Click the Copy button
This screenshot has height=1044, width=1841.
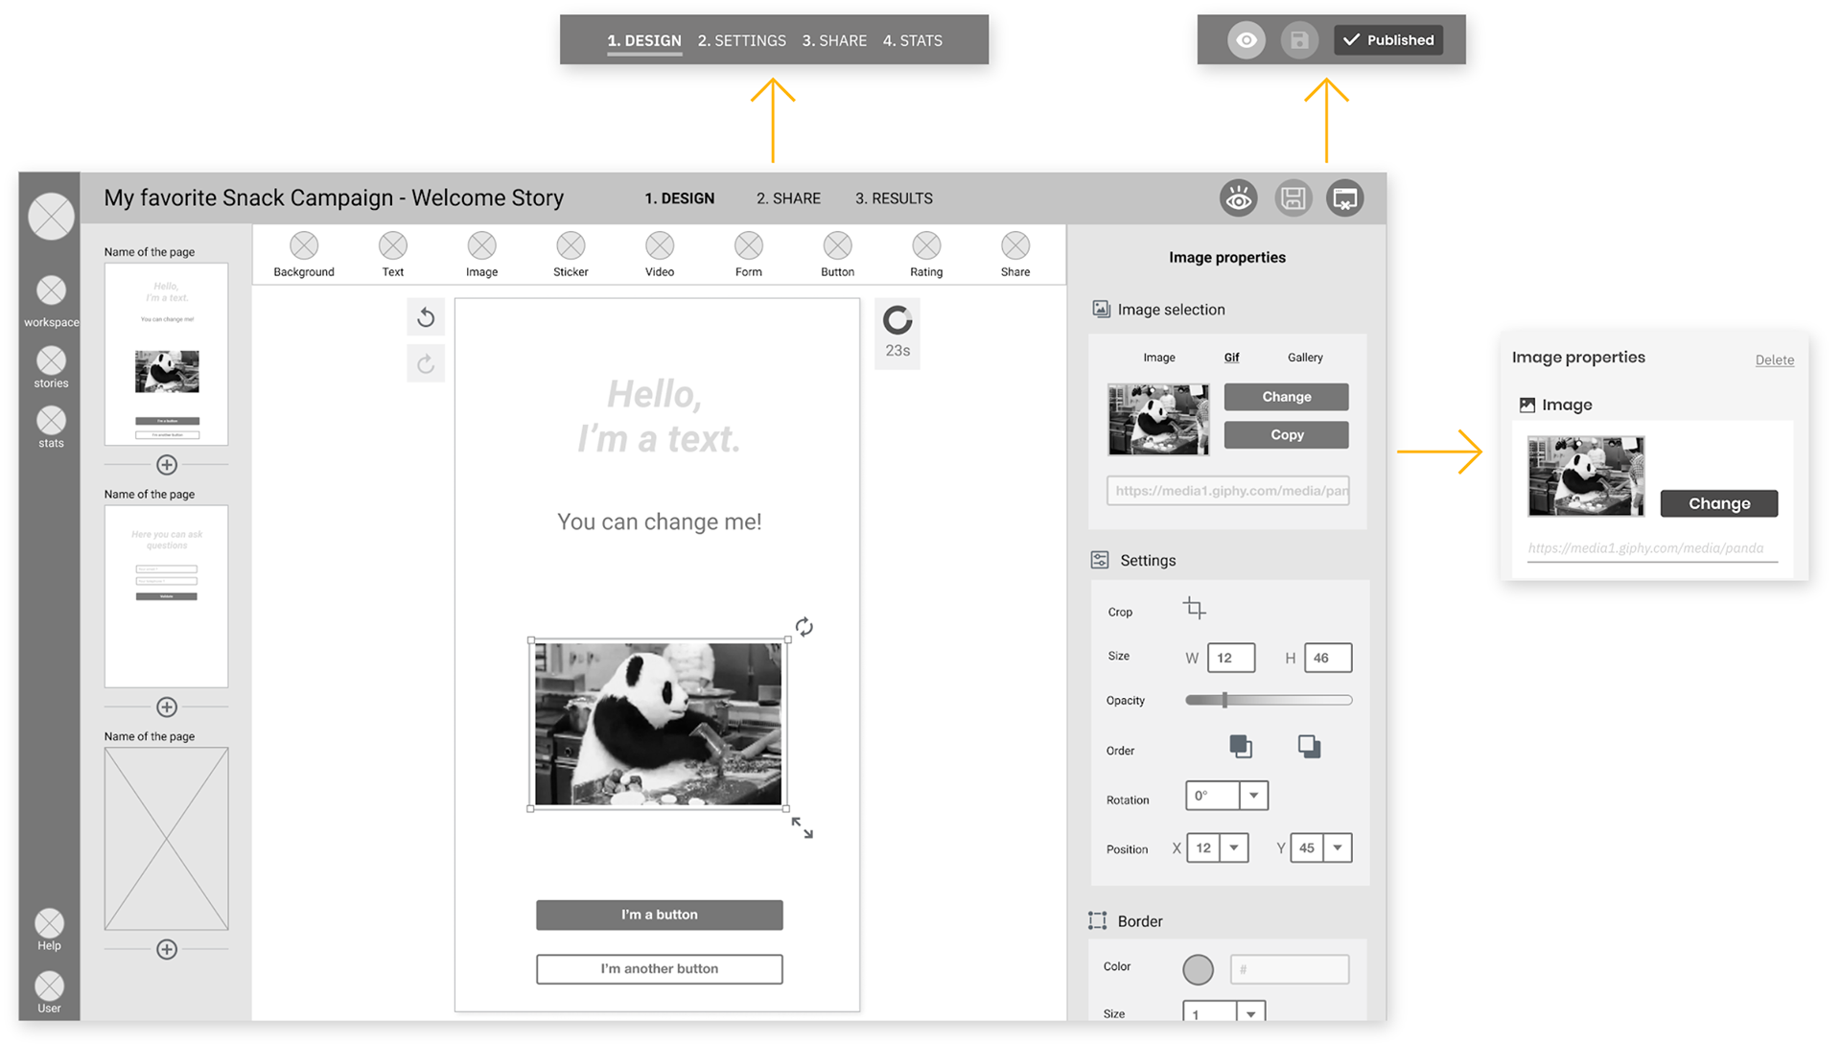click(1287, 435)
